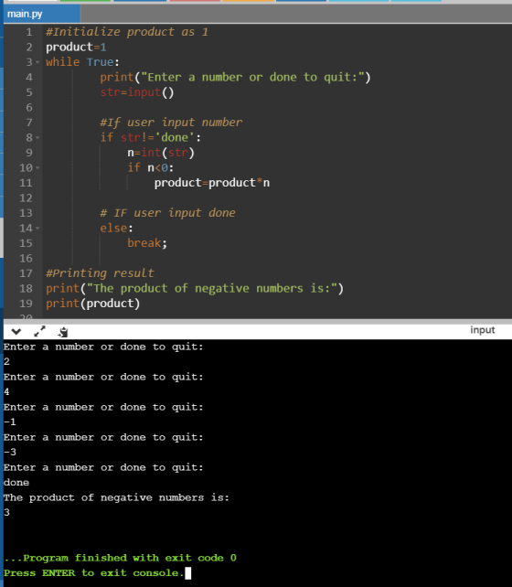Viewport: 512px width, 587px height.
Task: Place cursor on 'product=1' line
Action: [76, 48]
